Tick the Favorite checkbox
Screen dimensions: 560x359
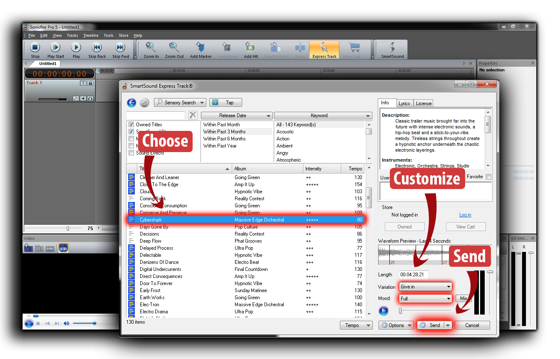(x=488, y=177)
